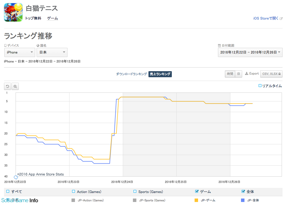Open the external link icon beside iOS Store

tap(281, 18)
